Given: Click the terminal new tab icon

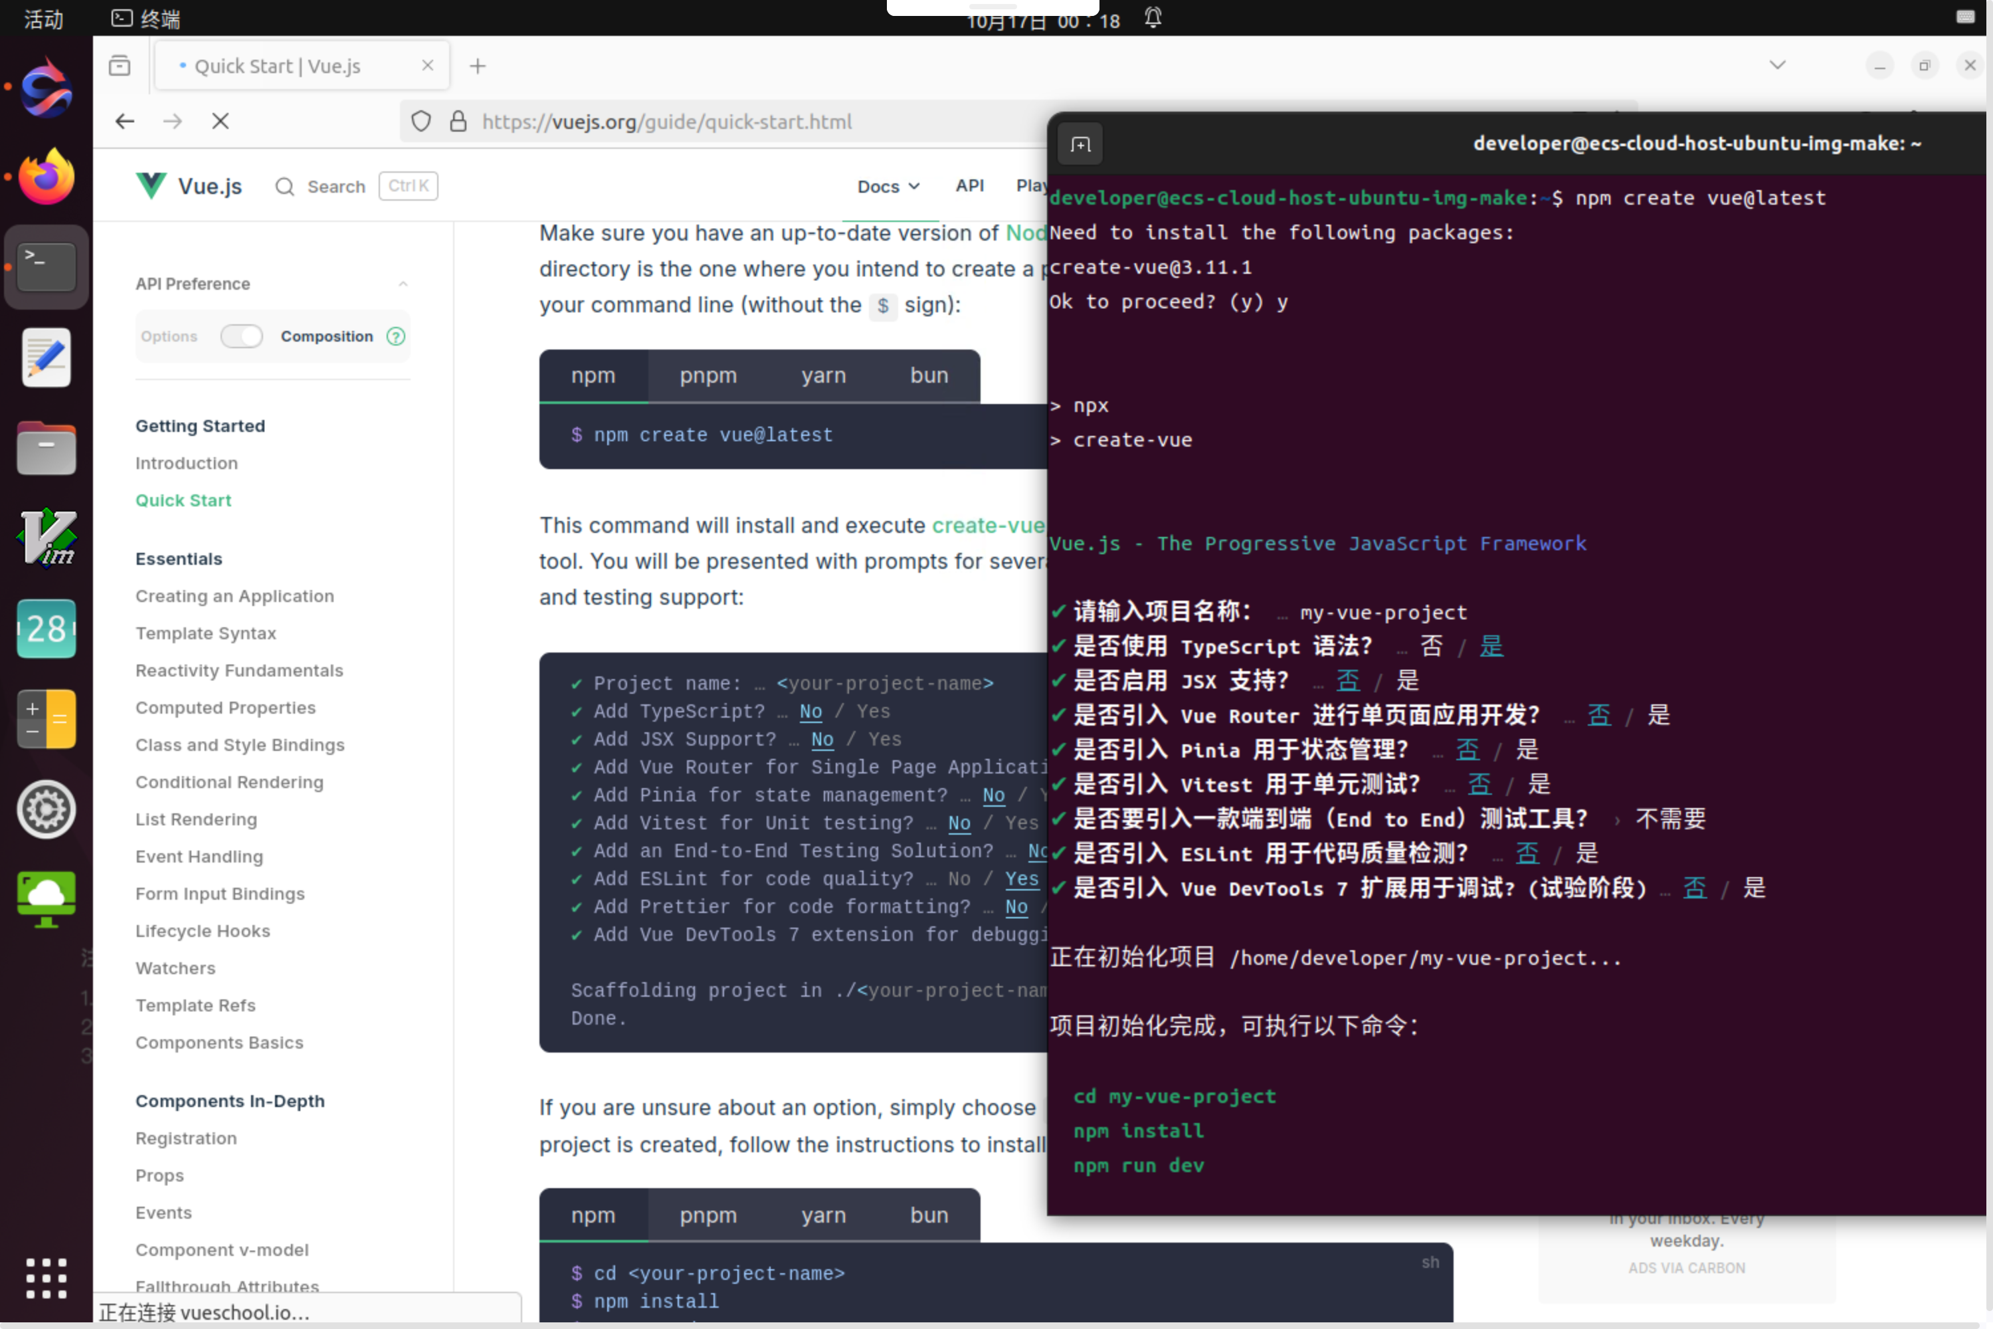Looking at the screenshot, I should click(1080, 145).
